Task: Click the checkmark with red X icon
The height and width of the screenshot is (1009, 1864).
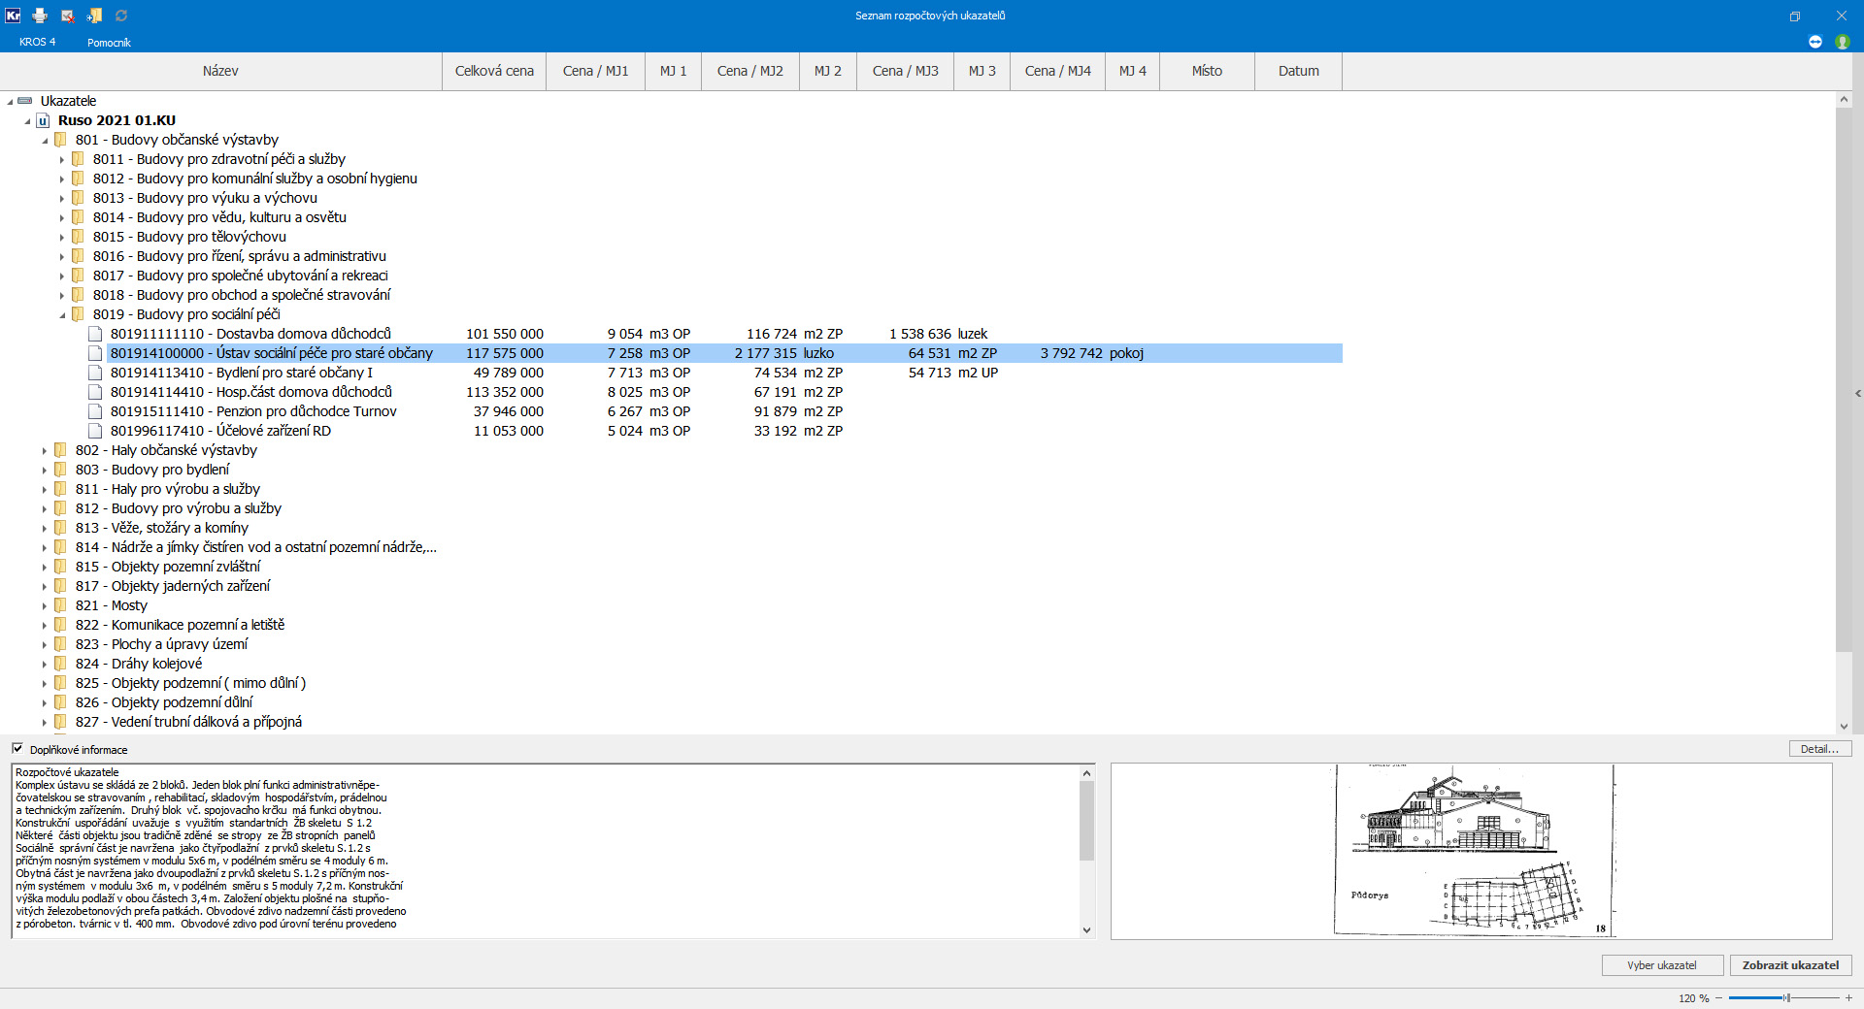Action: point(67,16)
